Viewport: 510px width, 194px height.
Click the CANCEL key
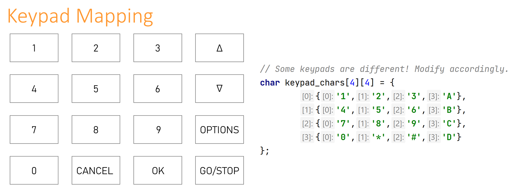pos(96,170)
